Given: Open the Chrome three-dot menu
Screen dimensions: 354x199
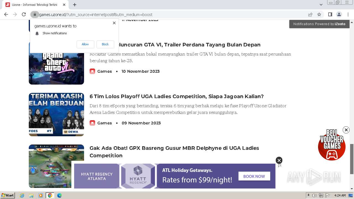Looking at the screenshot, I should (x=348, y=14).
